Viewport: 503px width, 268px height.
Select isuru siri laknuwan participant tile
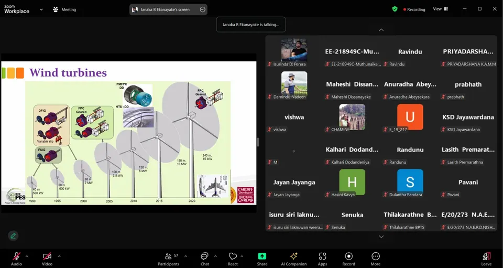pyautogui.click(x=294, y=215)
